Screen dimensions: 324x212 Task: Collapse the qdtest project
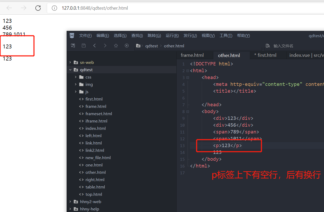coord(70,70)
